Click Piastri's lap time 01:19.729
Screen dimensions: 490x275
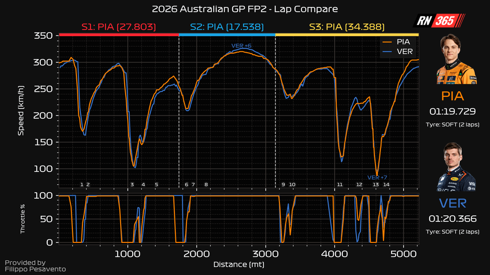[452, 110]
